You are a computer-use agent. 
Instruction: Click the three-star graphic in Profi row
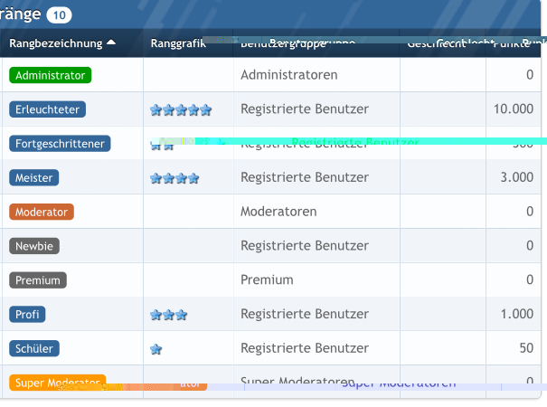[x=169, y=315]
